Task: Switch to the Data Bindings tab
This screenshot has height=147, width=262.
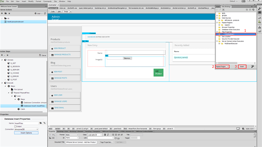Action: tap(226, 7)
